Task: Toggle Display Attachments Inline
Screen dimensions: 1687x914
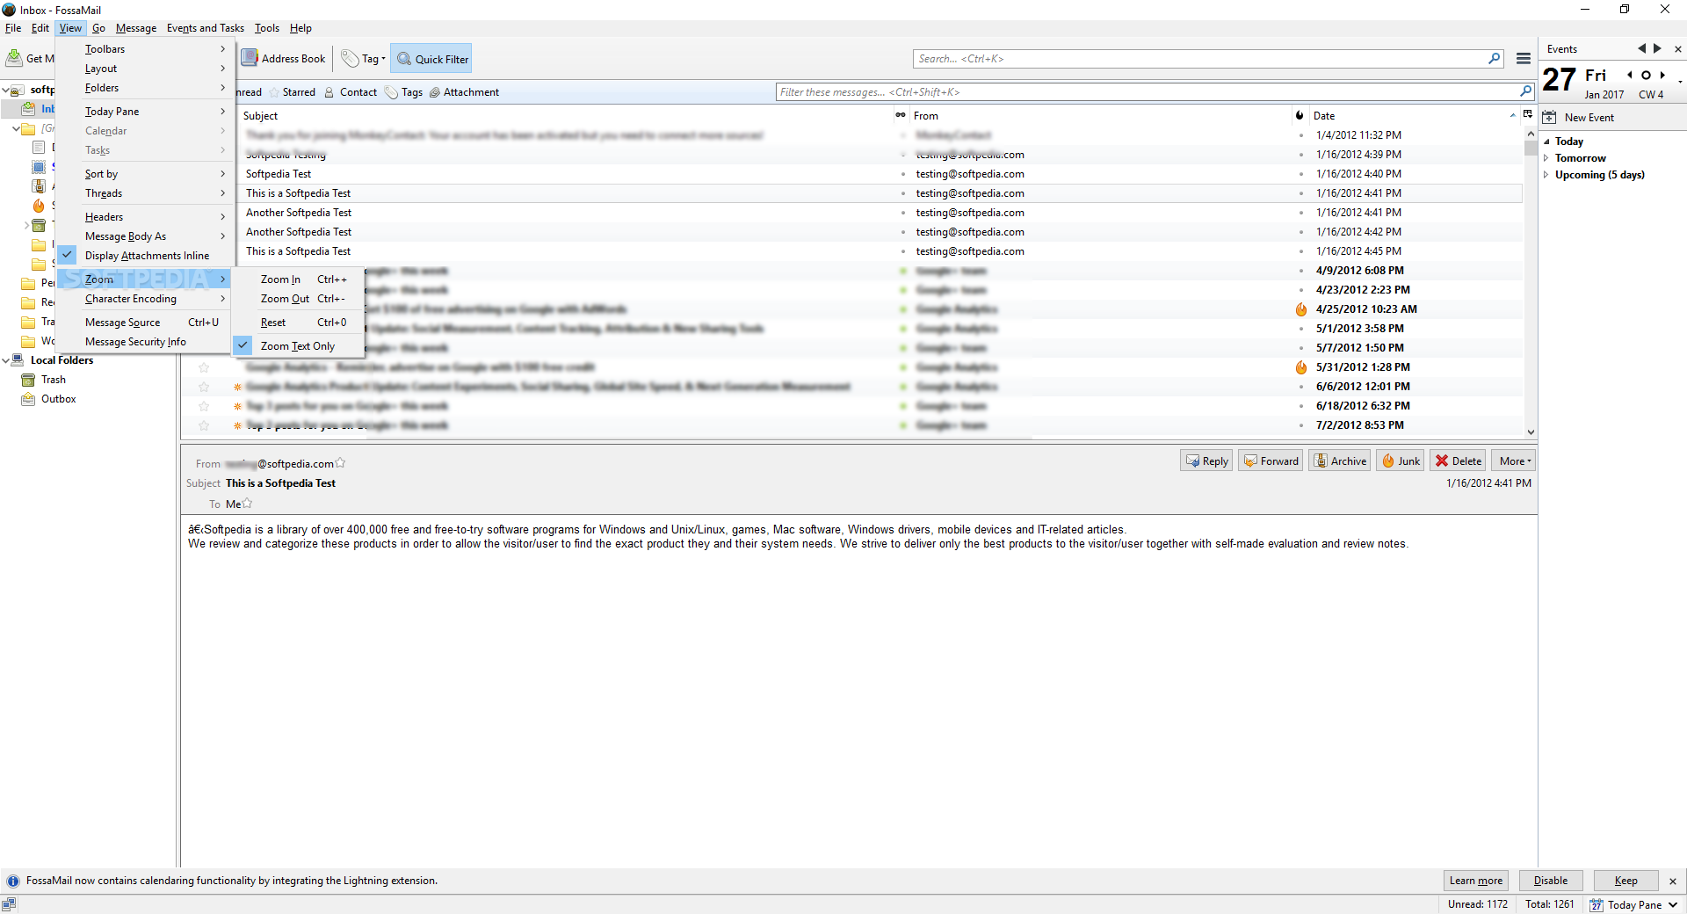Action: (145, 256)
